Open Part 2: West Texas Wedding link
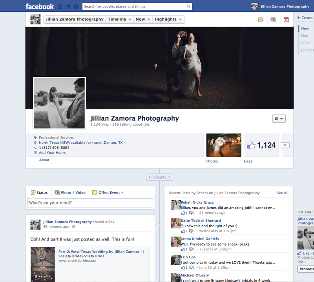The height and width of the screenshot is (282, 314). [101, 254]
